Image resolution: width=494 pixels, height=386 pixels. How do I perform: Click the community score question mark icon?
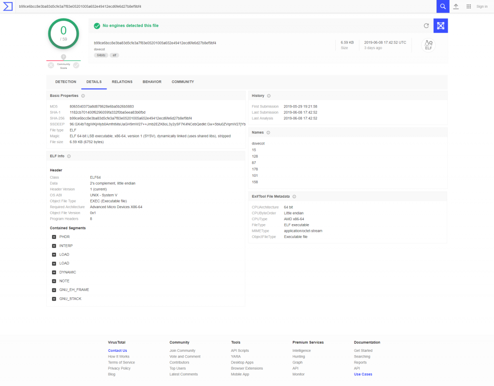click(64, 57)
